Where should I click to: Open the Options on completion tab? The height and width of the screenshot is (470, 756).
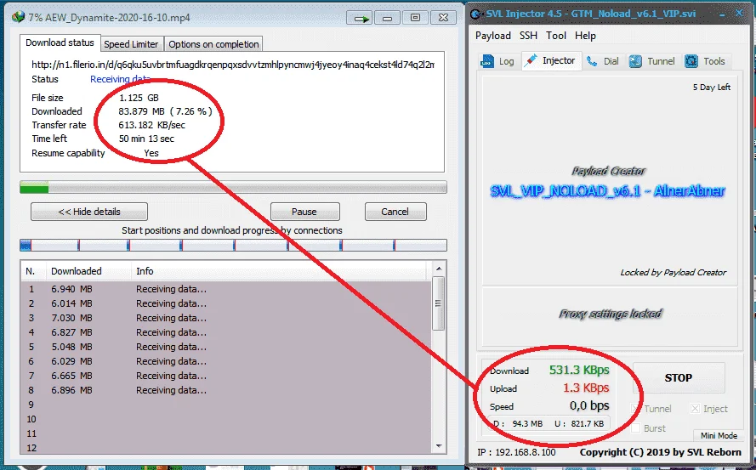click(213, 44)
